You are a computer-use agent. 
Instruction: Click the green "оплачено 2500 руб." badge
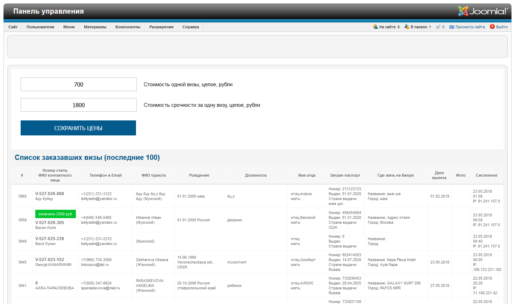tap(56, 214)
